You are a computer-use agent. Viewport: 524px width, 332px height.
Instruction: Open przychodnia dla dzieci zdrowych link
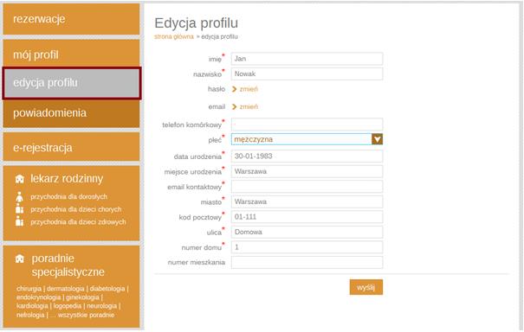78,222
